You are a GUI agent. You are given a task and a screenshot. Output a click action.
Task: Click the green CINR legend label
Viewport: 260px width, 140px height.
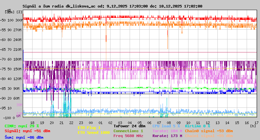22,126
